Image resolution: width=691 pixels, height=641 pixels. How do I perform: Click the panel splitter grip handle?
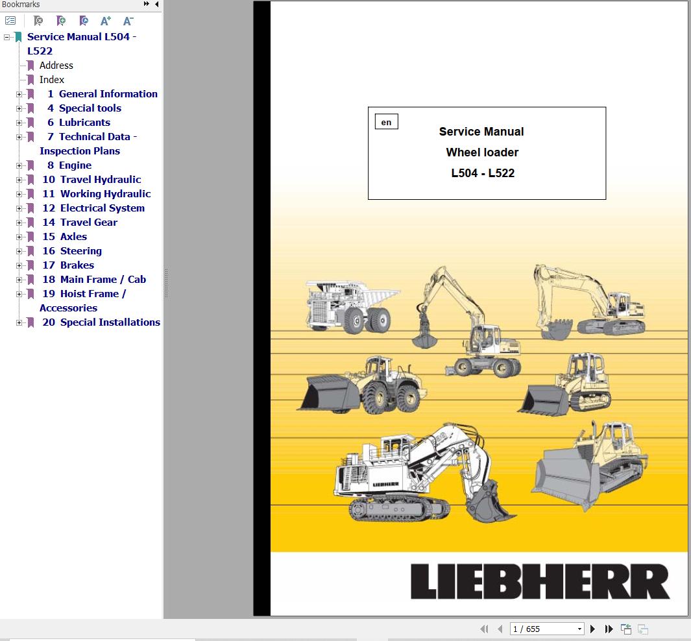[x=166, y=284]
